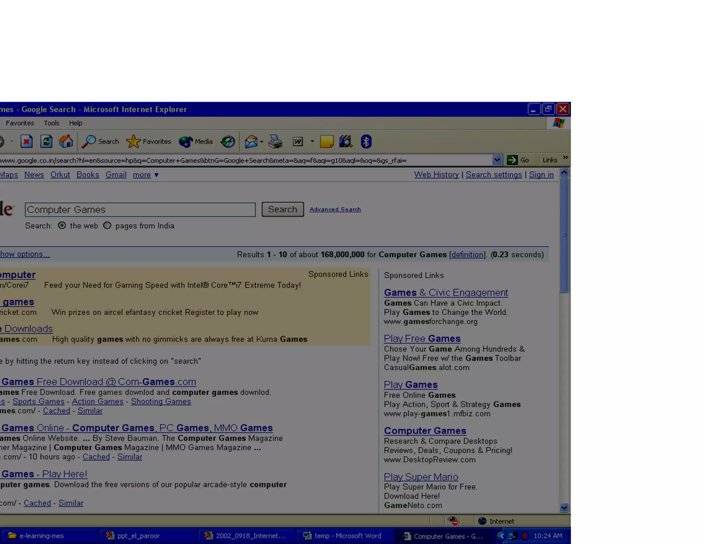This screenshot has height=544, width=704.
Task: Open the Tools menu
Action: (x=51, y=123)
